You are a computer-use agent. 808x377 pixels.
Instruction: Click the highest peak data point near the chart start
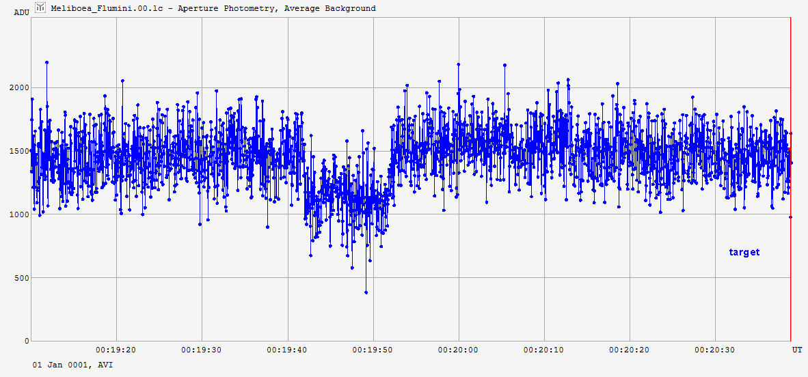tap(47, 62)
